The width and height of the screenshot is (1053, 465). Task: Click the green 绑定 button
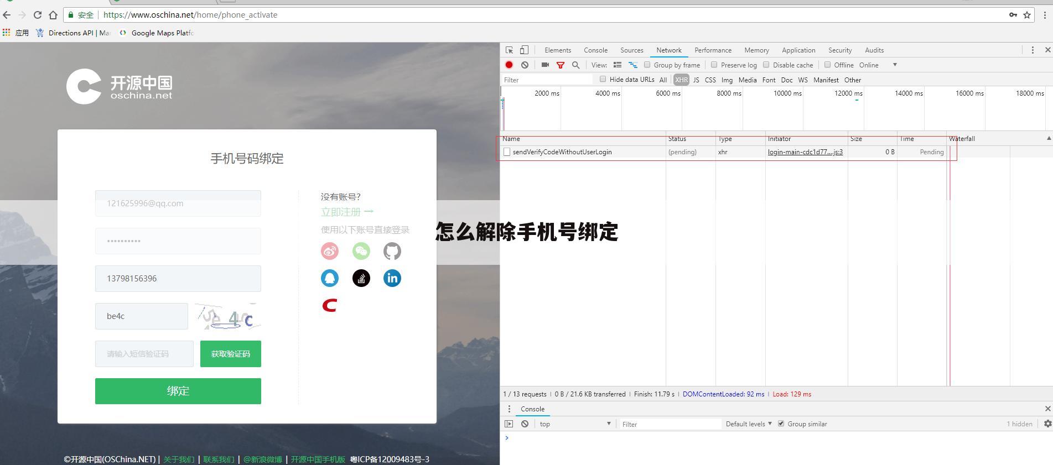coord(178,391)
